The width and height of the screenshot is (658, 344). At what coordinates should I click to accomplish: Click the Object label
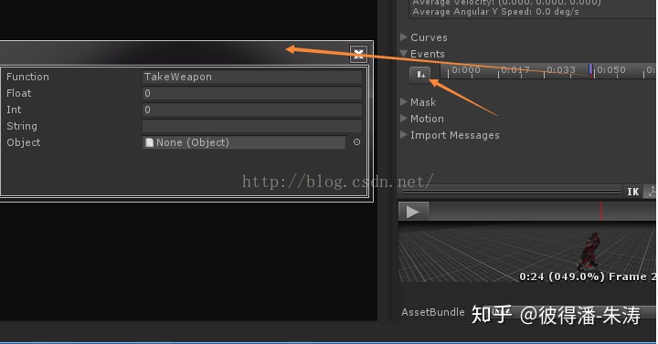coord(24,142)
